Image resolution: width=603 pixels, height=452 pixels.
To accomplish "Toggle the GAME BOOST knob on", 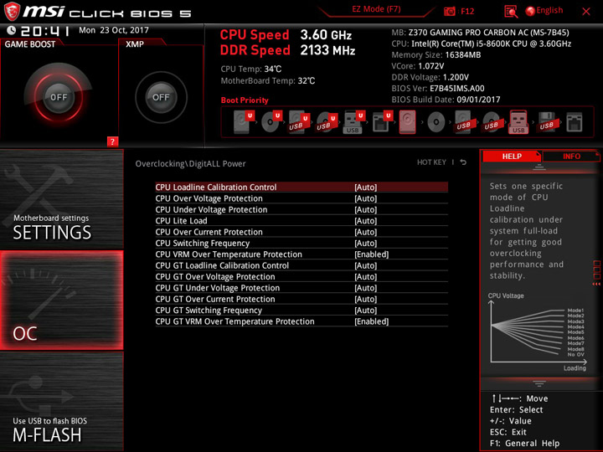I will coord(59,97).
